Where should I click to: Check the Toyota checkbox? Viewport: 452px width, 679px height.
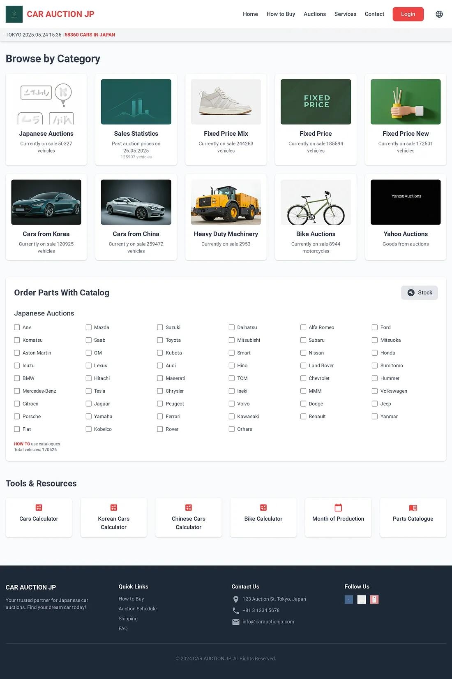click(160, 340)
